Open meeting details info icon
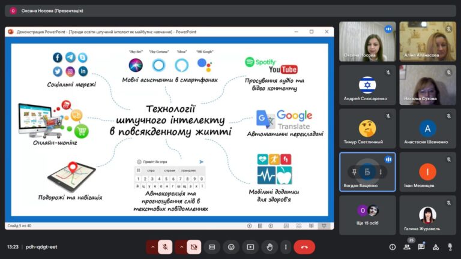The width and height of the screenshot is (461, 259). click(x=393, y=247)
